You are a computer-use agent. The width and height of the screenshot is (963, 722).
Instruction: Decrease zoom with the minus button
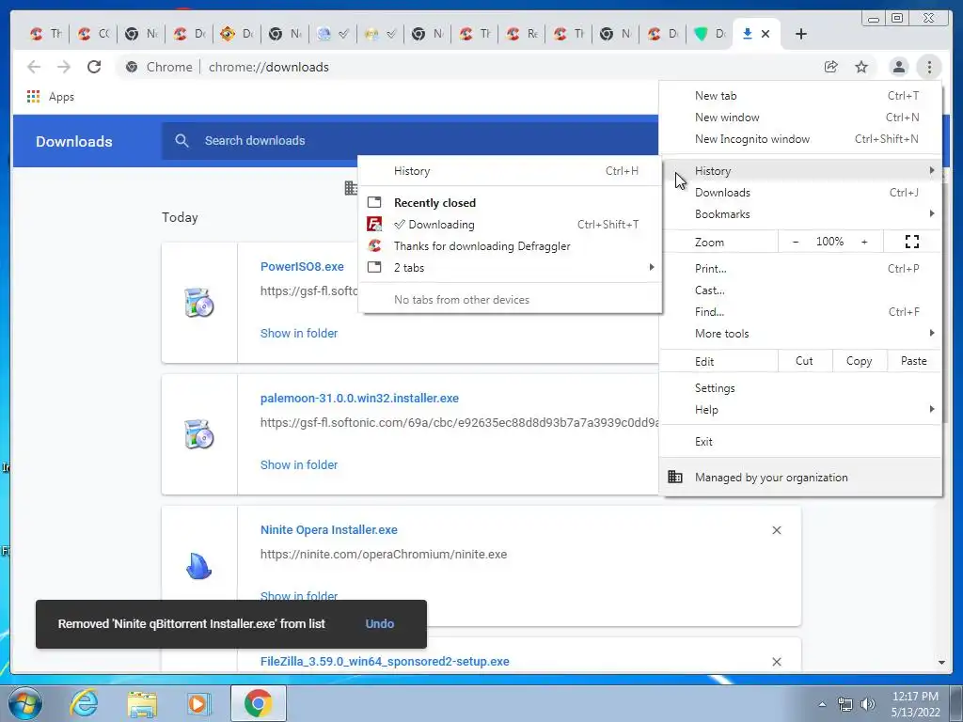pyautogui.click(x=796, y=242)
